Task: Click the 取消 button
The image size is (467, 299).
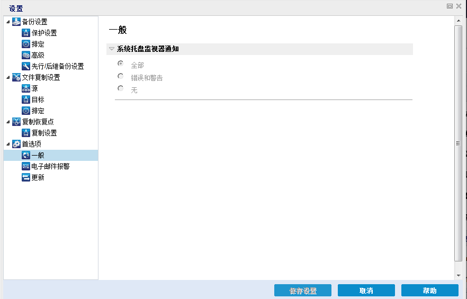Action: (366, 291)
